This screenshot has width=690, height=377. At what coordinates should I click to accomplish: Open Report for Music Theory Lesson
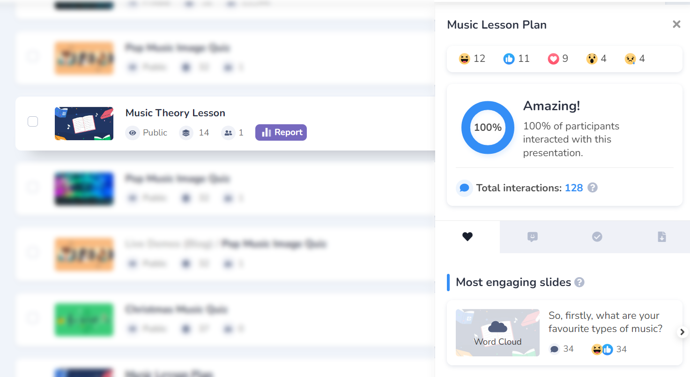tap(281, 132)
